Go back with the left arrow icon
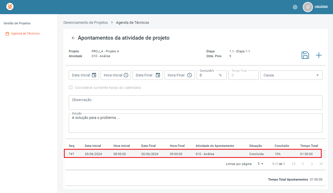 coord(73,38)
